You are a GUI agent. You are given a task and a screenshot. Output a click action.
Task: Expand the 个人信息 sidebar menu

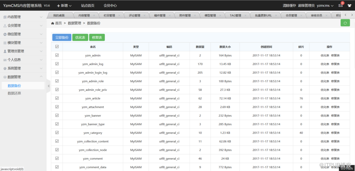[x=23, y=60]
